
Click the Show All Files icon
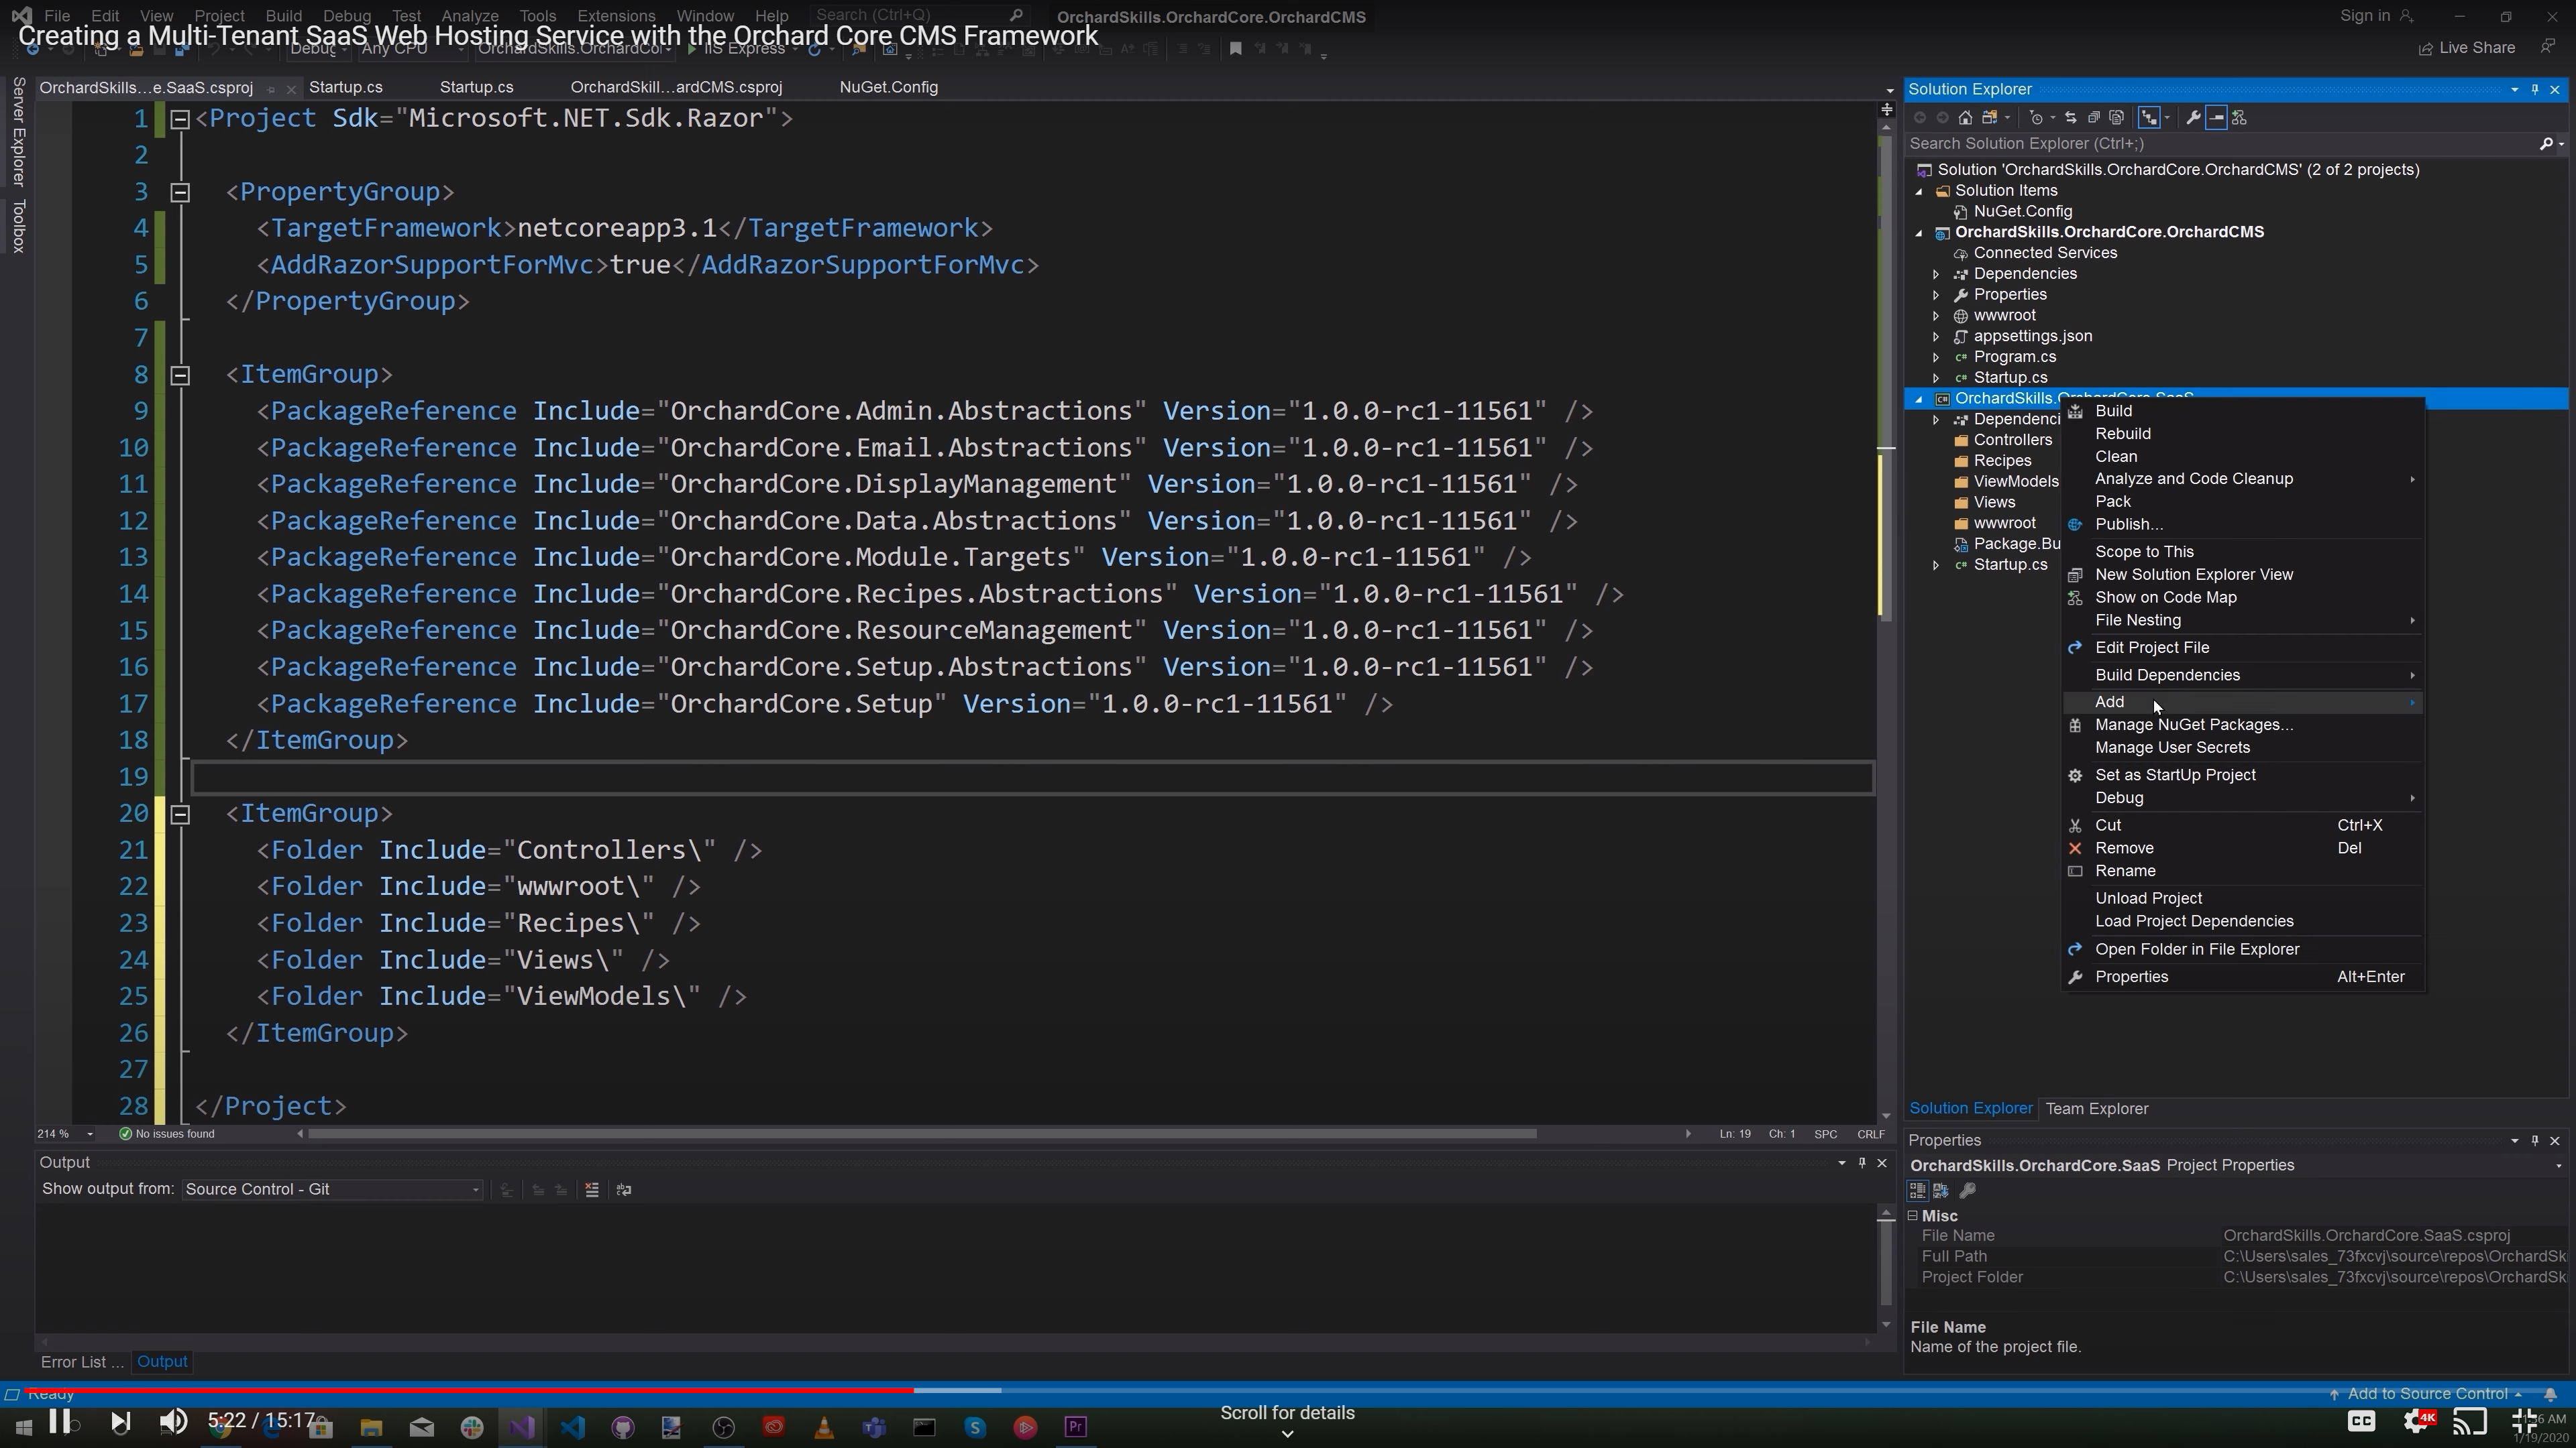click(x=2116, y=118)
